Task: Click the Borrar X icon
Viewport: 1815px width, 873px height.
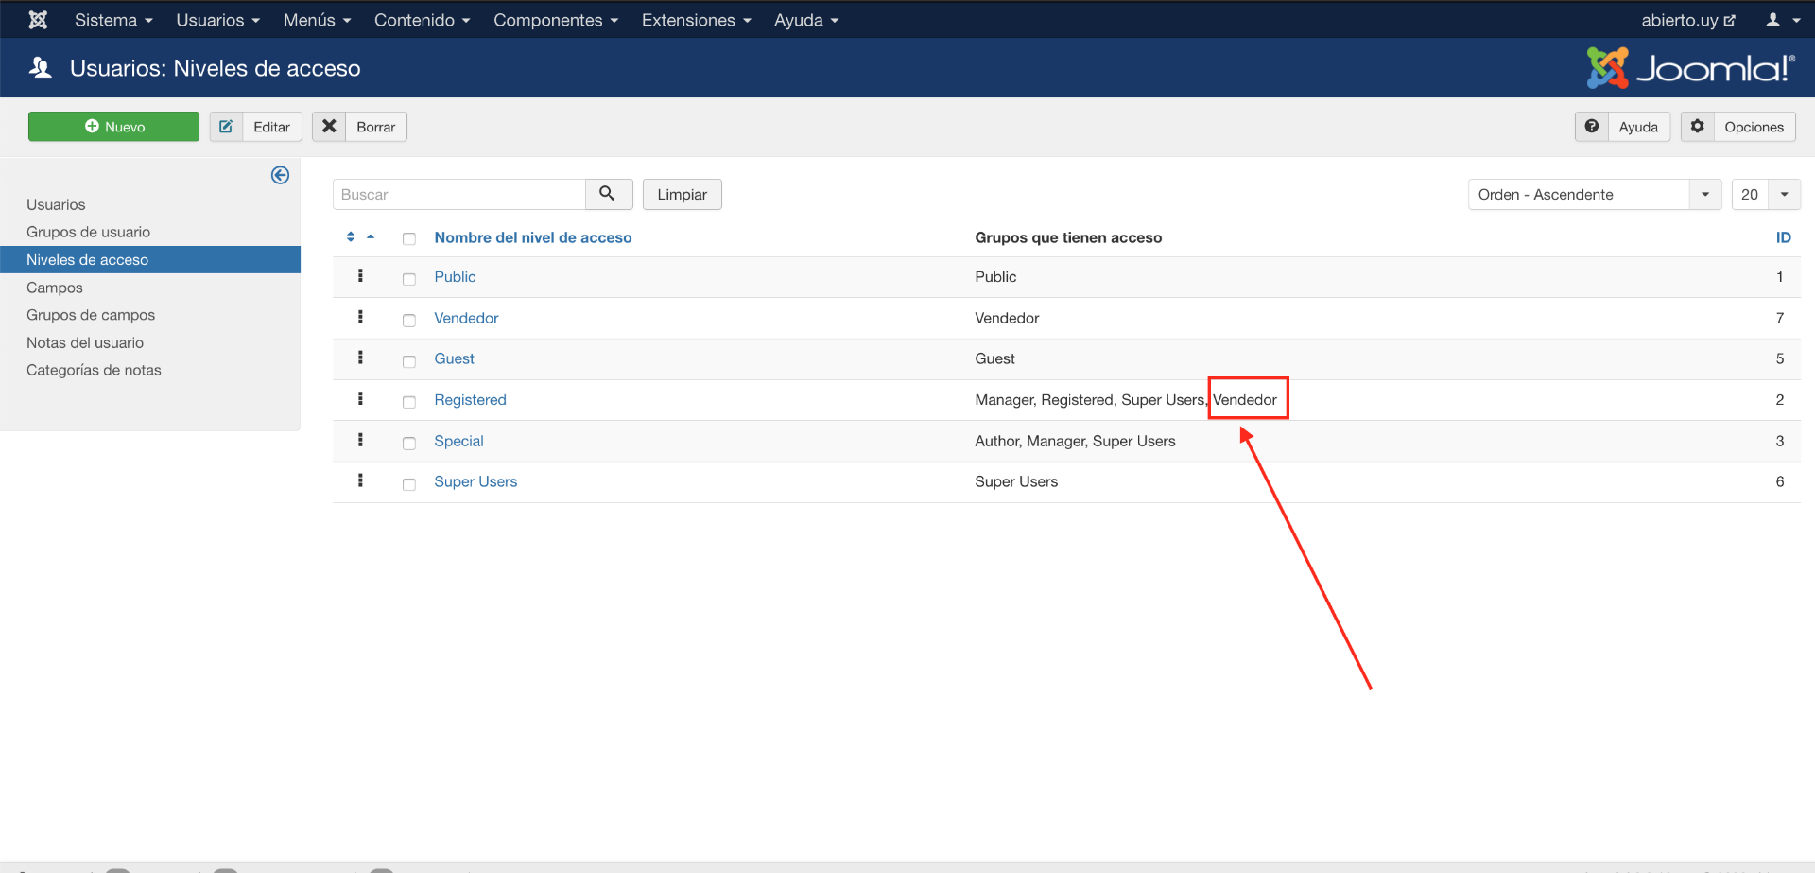Action: coord(329,127)
